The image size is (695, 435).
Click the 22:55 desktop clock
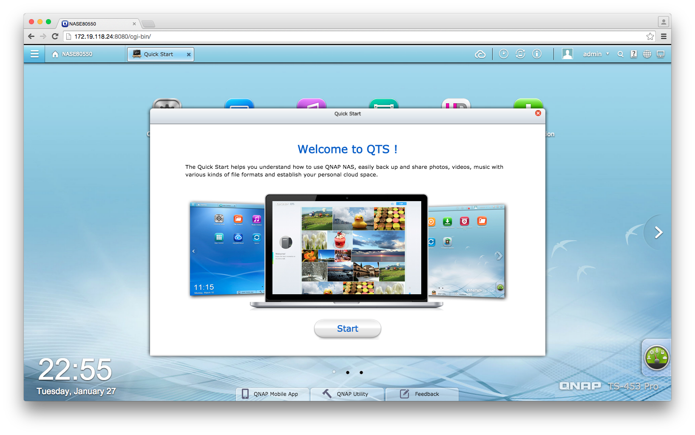pyautogui.click(x=75, y=370)
